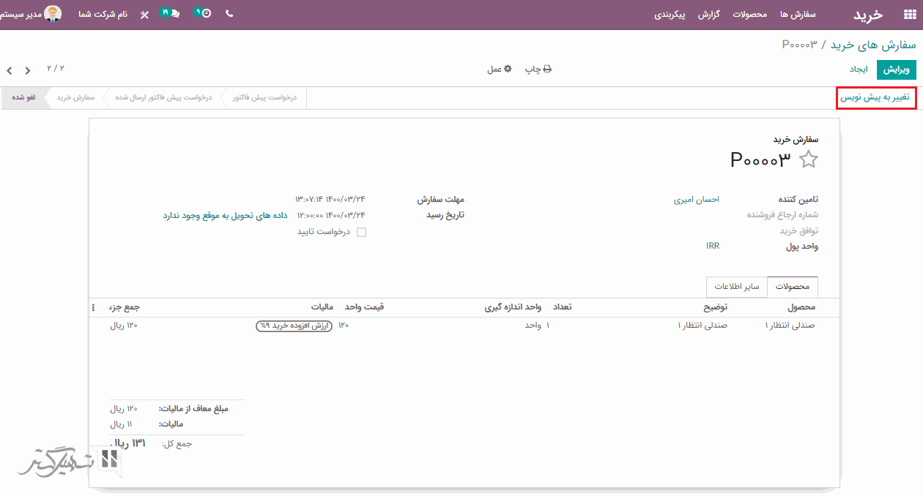
Task: Click the ویرایش edit button
Action: point(896,69)
